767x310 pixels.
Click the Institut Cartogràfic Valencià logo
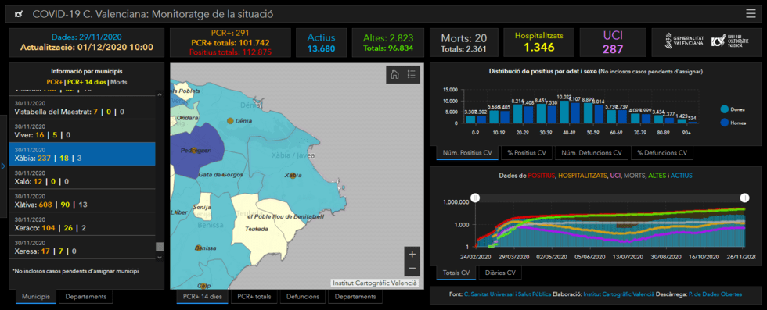pyautogui.click(x=729, y=41)
